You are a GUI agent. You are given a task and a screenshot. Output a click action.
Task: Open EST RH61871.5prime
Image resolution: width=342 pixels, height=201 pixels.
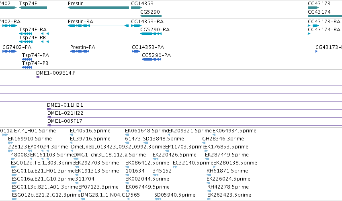pyautogui.click(x=227, y=171)
